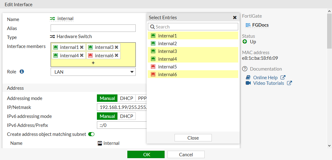Remove internal1 from interface members
Viewport: 332px width, 160px height.
point(82,47)
